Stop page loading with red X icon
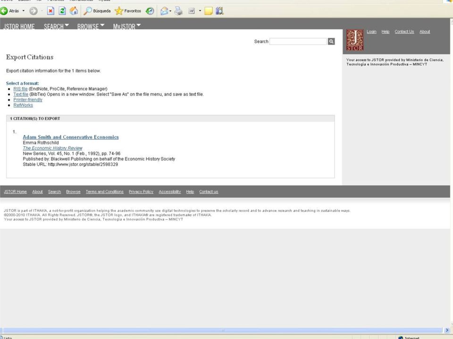 click(50, 11)
